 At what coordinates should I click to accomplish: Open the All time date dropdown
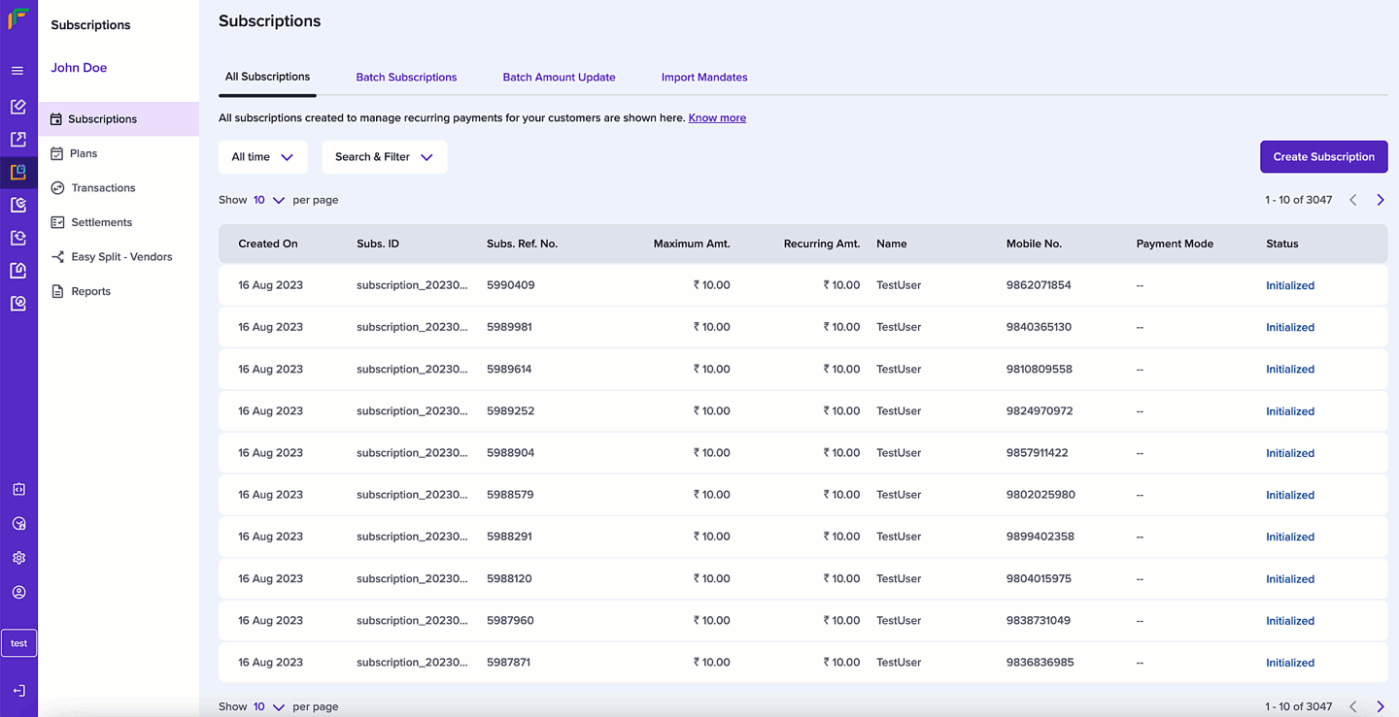click(x=262, y=157)
